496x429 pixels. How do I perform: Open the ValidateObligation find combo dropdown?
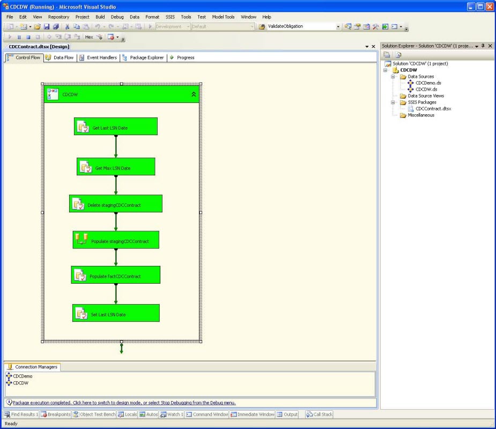[338, 27]
